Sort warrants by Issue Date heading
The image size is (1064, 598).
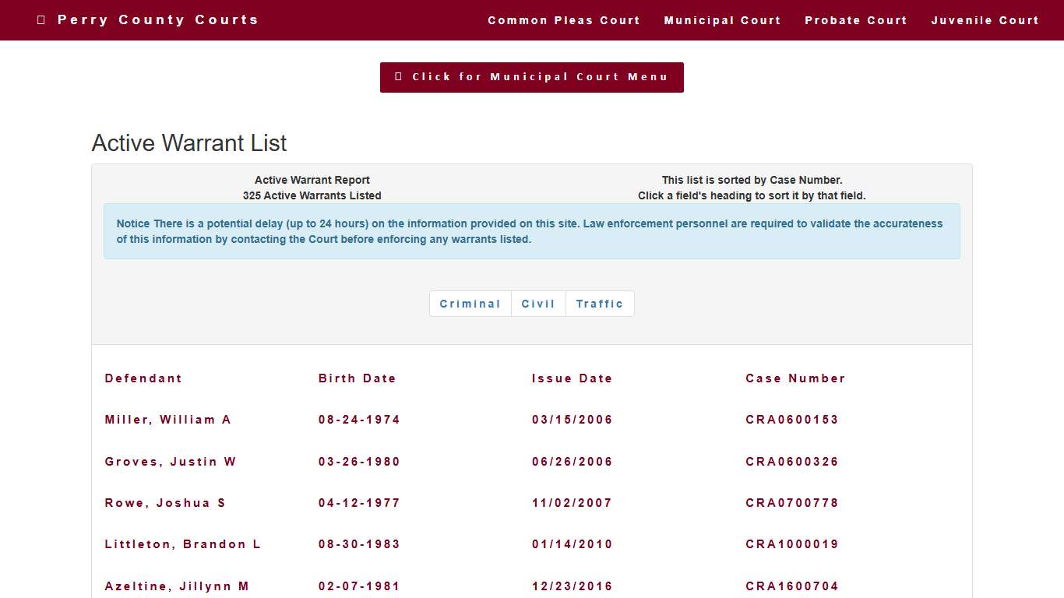click(x=572, y=378)
